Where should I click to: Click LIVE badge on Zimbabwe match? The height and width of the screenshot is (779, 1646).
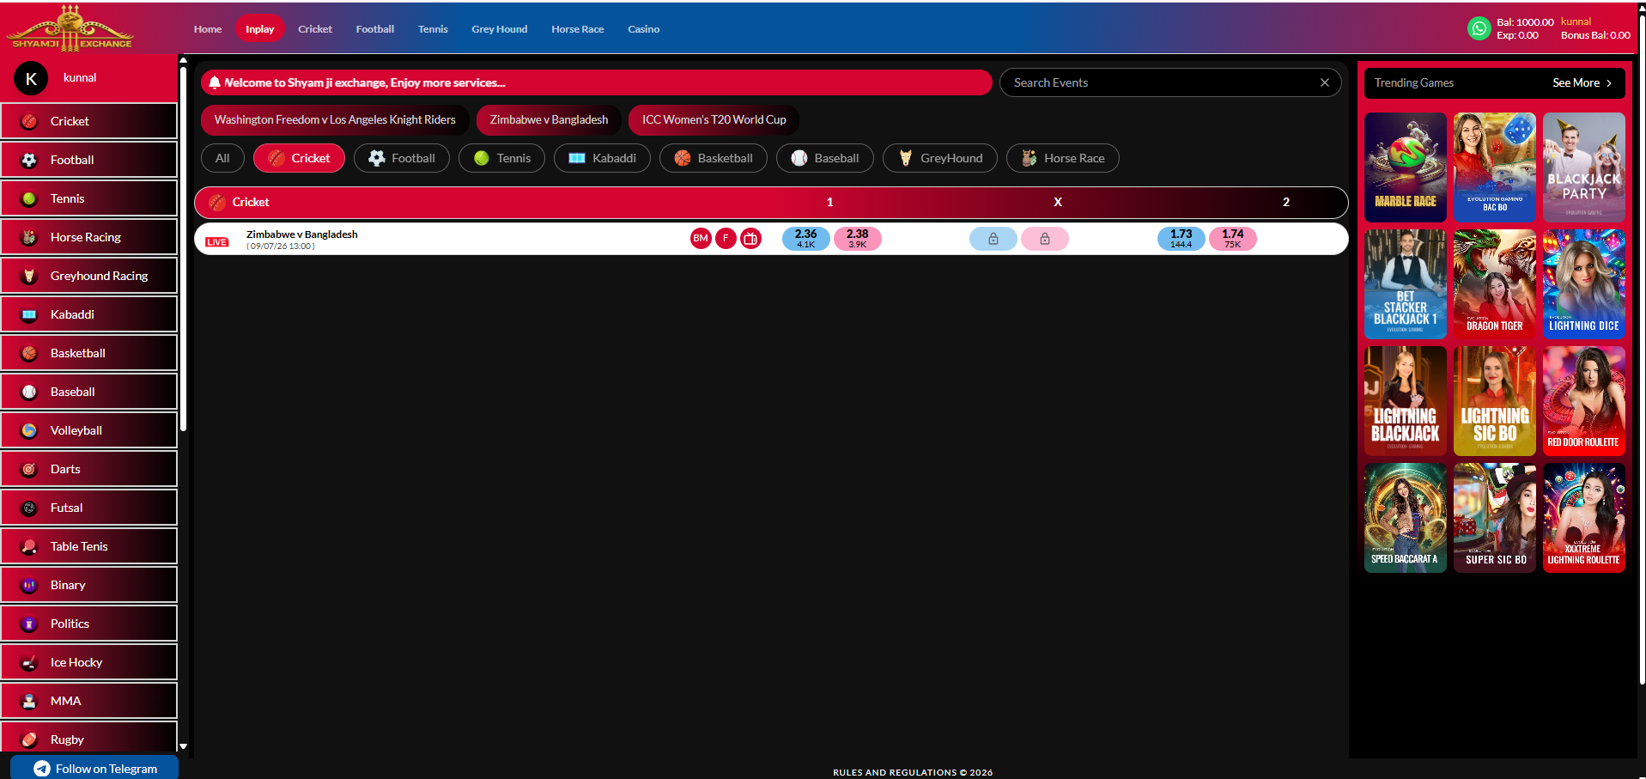217,242
